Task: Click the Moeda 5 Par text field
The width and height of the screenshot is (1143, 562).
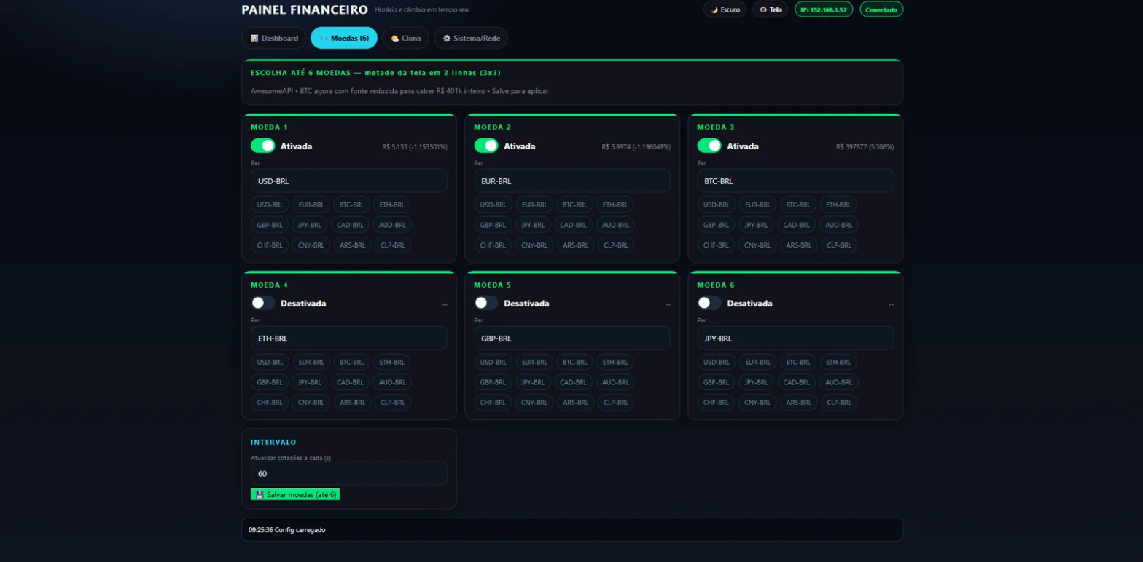Action: tap(572, 338)
